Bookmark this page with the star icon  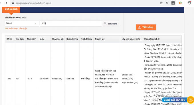[x=161, y=3]
